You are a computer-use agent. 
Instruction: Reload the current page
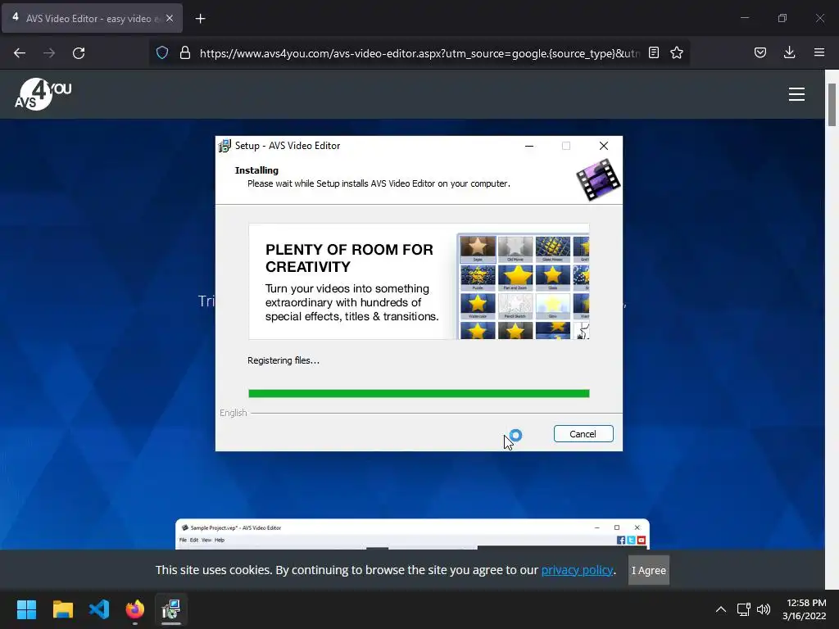(x=79, y=53)
